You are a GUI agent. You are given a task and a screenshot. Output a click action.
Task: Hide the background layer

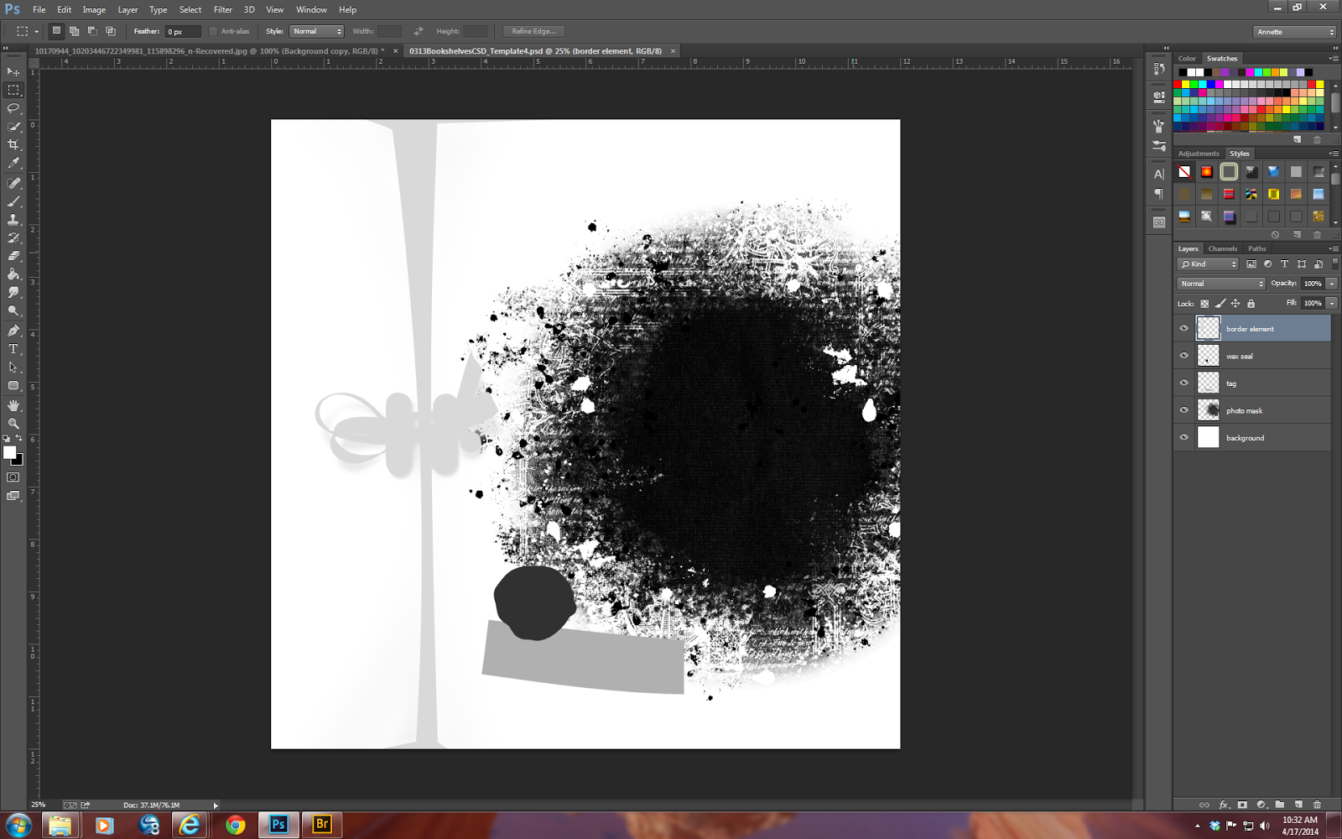(1184, 437)
